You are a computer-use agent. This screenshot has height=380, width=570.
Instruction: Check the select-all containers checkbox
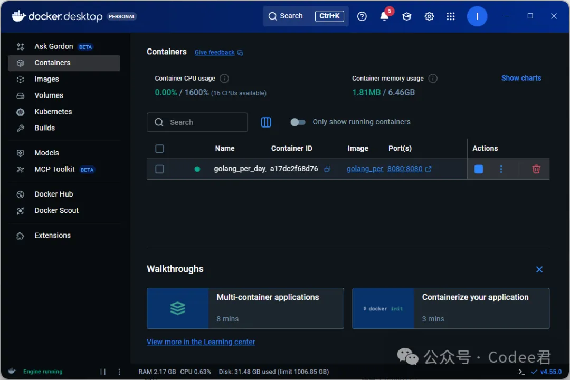(x=159, y=149)
